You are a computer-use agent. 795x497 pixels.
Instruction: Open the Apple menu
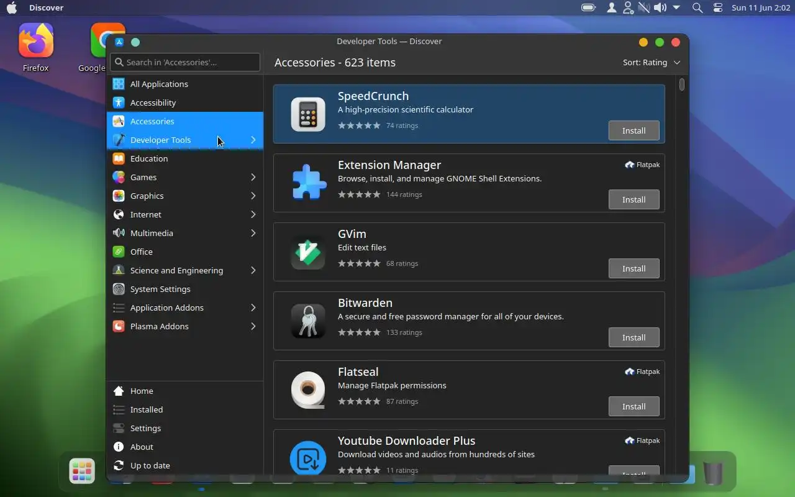(x=12, y=7)
